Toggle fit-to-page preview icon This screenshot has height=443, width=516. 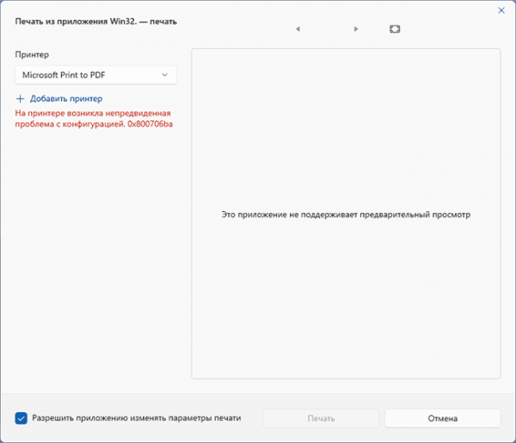(x=395, y=29)
